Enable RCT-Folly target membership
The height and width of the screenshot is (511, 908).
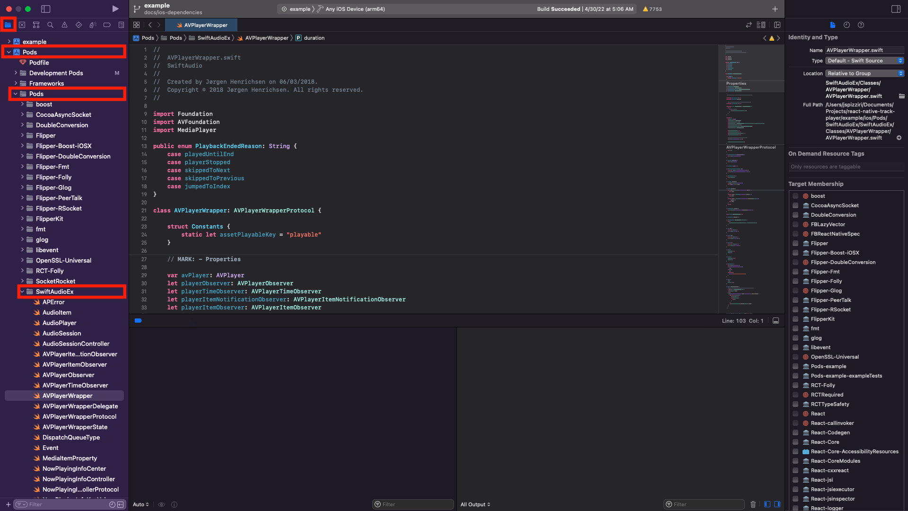point(795,385)
